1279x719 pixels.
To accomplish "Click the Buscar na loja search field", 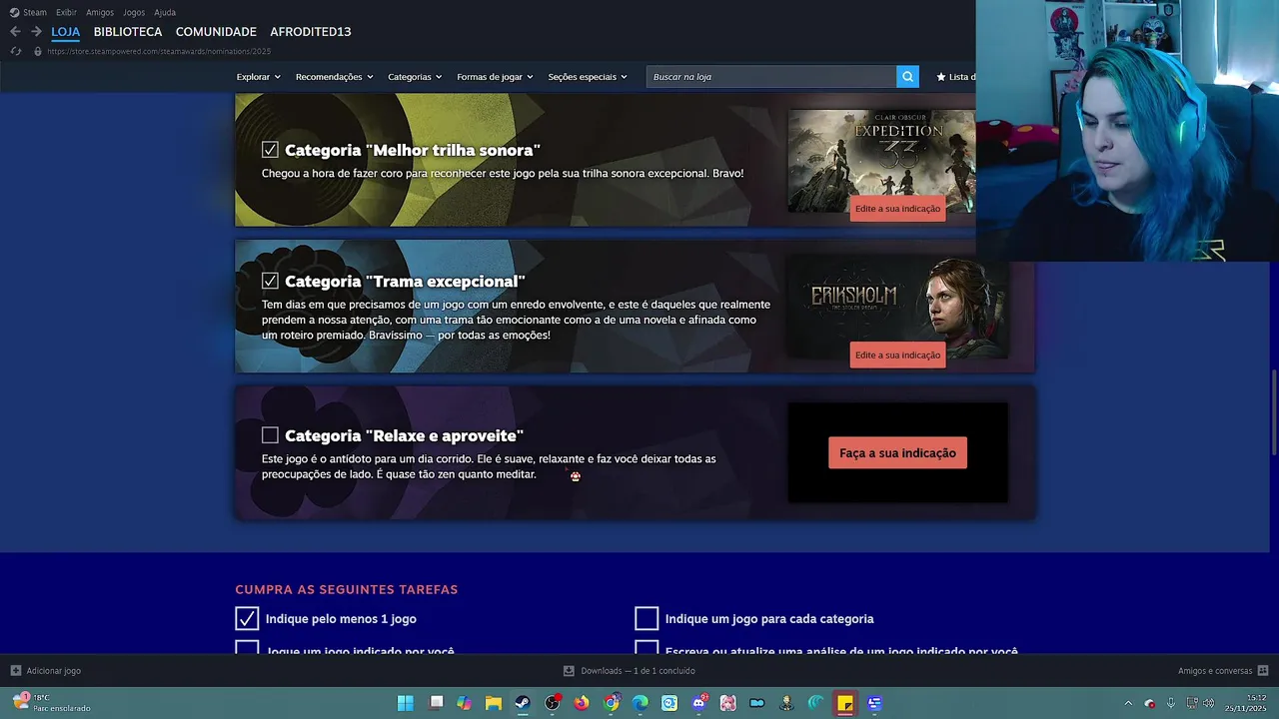I will 771,77.
